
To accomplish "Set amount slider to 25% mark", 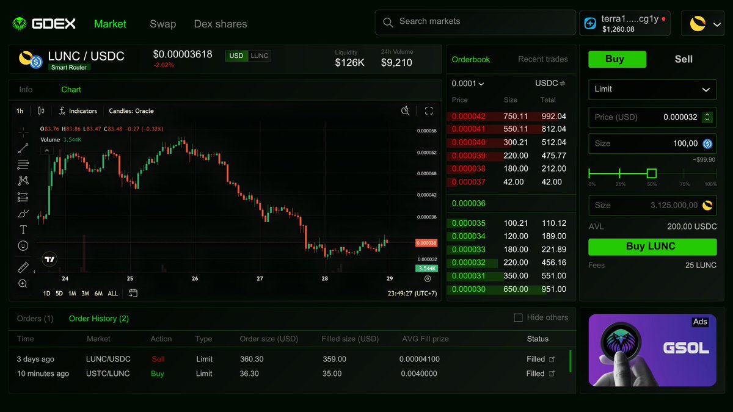I will pos(620,174).
